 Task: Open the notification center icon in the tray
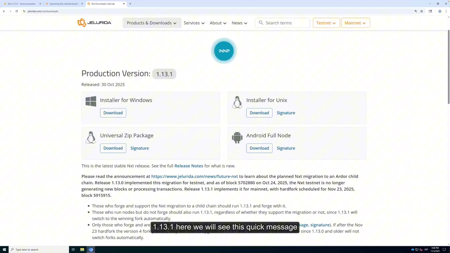tap(444, 249)
